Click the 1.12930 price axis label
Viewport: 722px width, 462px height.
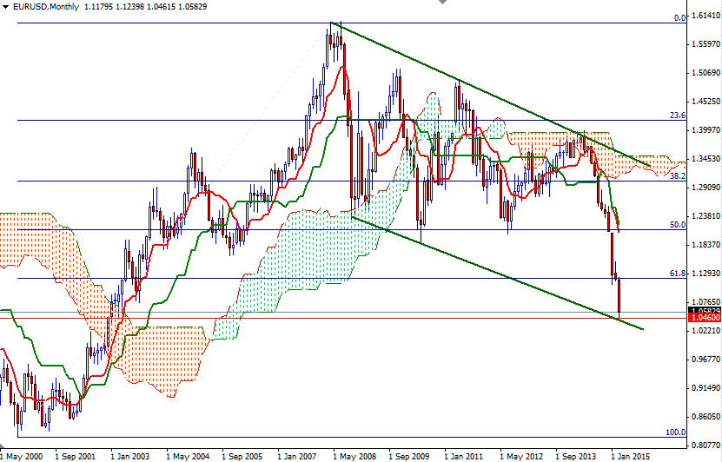705,274
